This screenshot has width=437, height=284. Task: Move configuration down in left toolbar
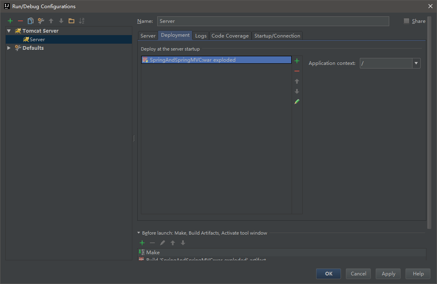(x=61, y=21)
